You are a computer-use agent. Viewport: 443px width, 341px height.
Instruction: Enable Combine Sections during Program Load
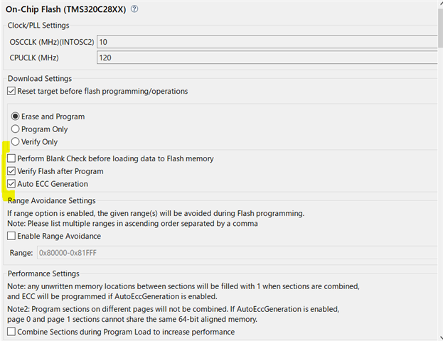(11, 332)
